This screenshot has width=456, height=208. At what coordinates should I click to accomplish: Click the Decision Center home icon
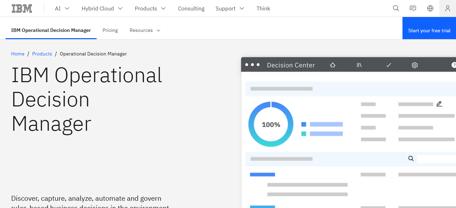coord(333,65)
